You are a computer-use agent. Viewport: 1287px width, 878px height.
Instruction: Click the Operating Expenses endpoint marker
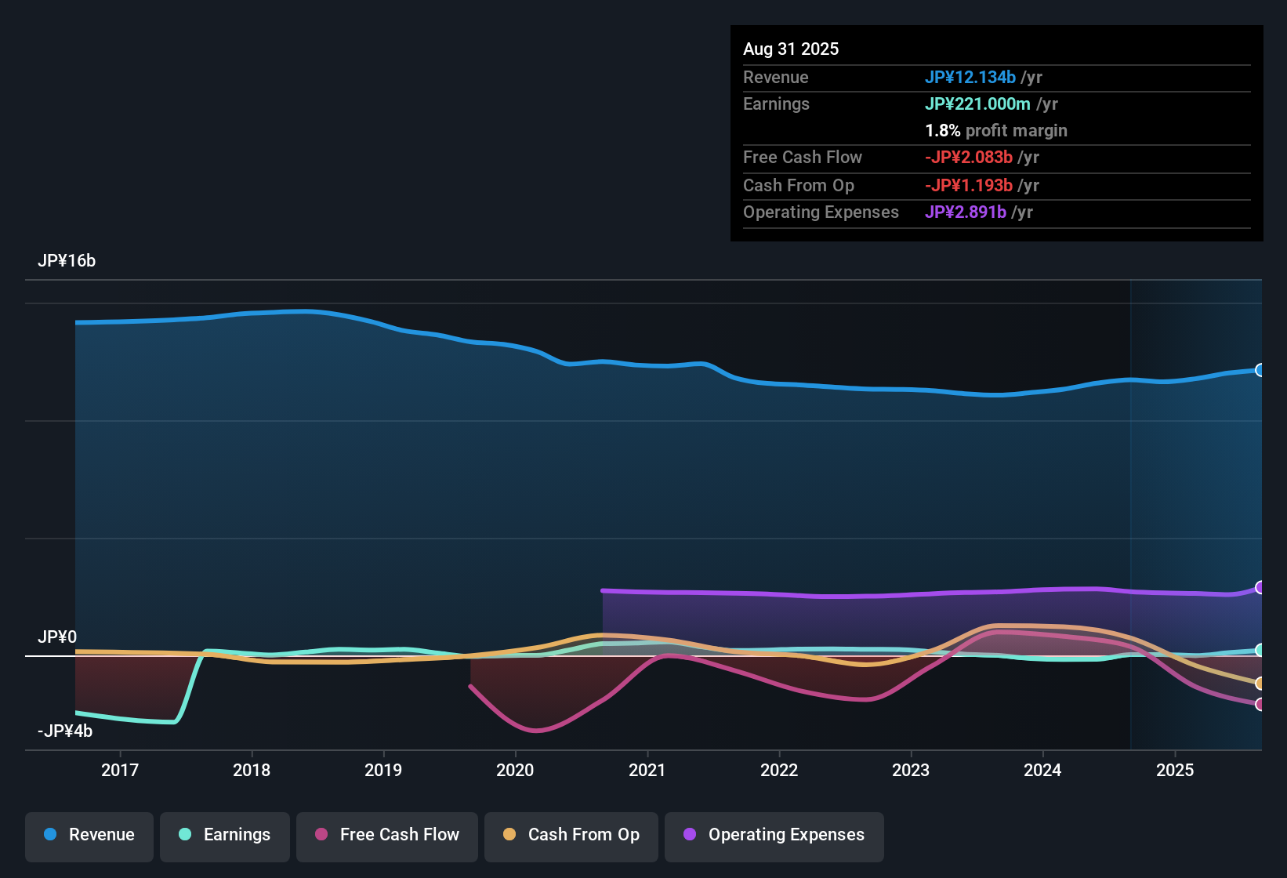pos(1260,586)
